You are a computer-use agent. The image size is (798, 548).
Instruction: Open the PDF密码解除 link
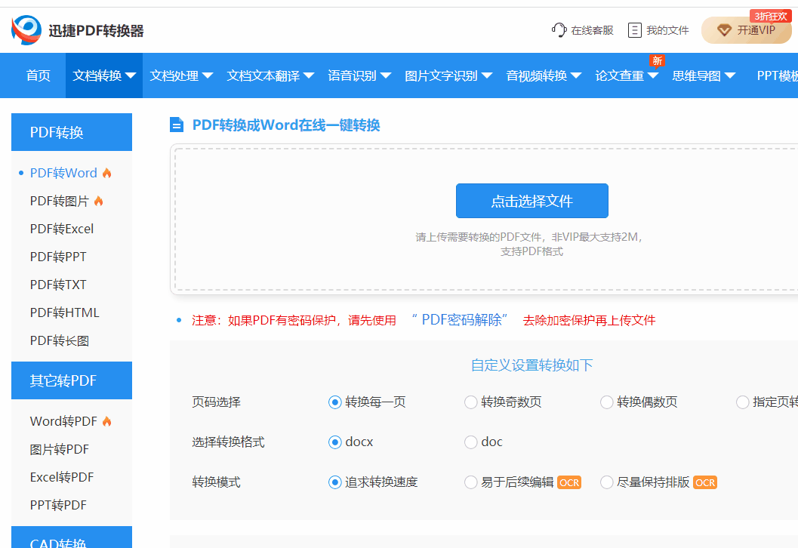click(x=460, y=320)
